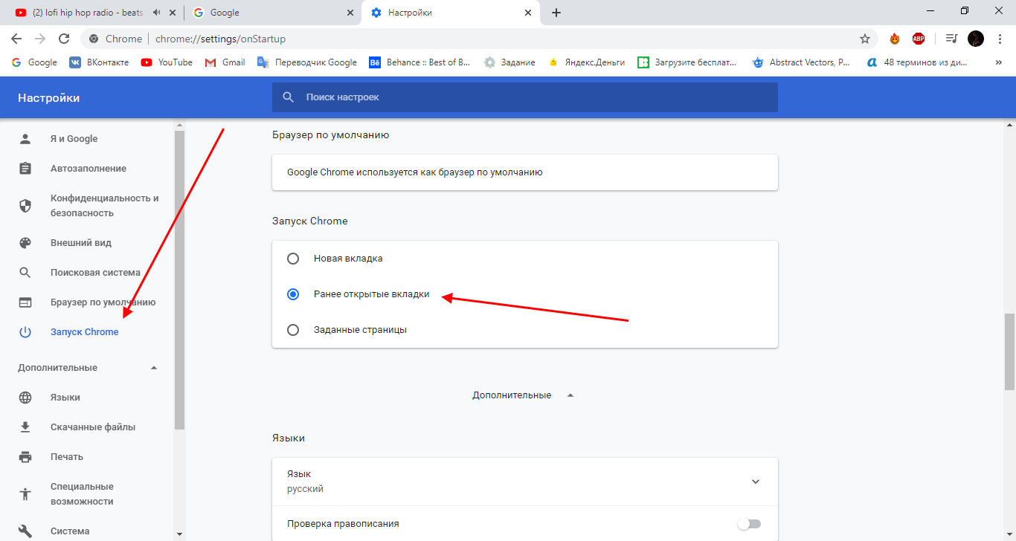
Task: Open the YouTube bookmark
Action: pos(167,62)
